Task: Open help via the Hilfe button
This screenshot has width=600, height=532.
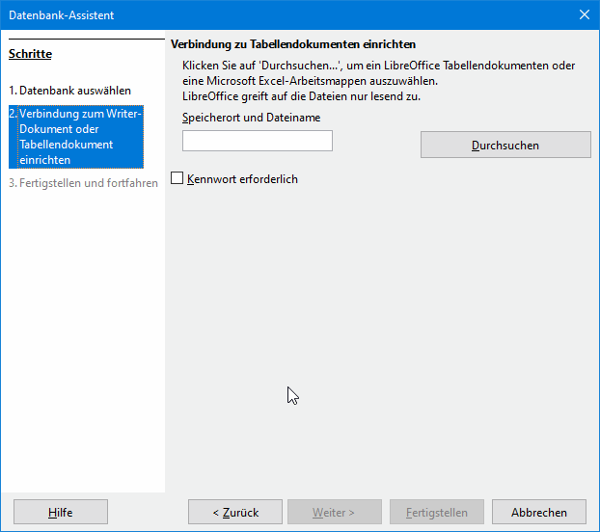Action: [x=61, y=512]
